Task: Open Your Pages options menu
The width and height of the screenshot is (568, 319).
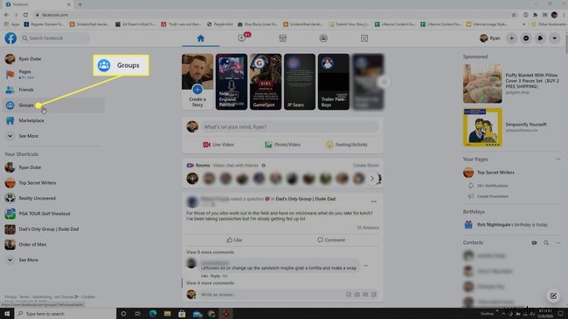Action: coord(558,159)
